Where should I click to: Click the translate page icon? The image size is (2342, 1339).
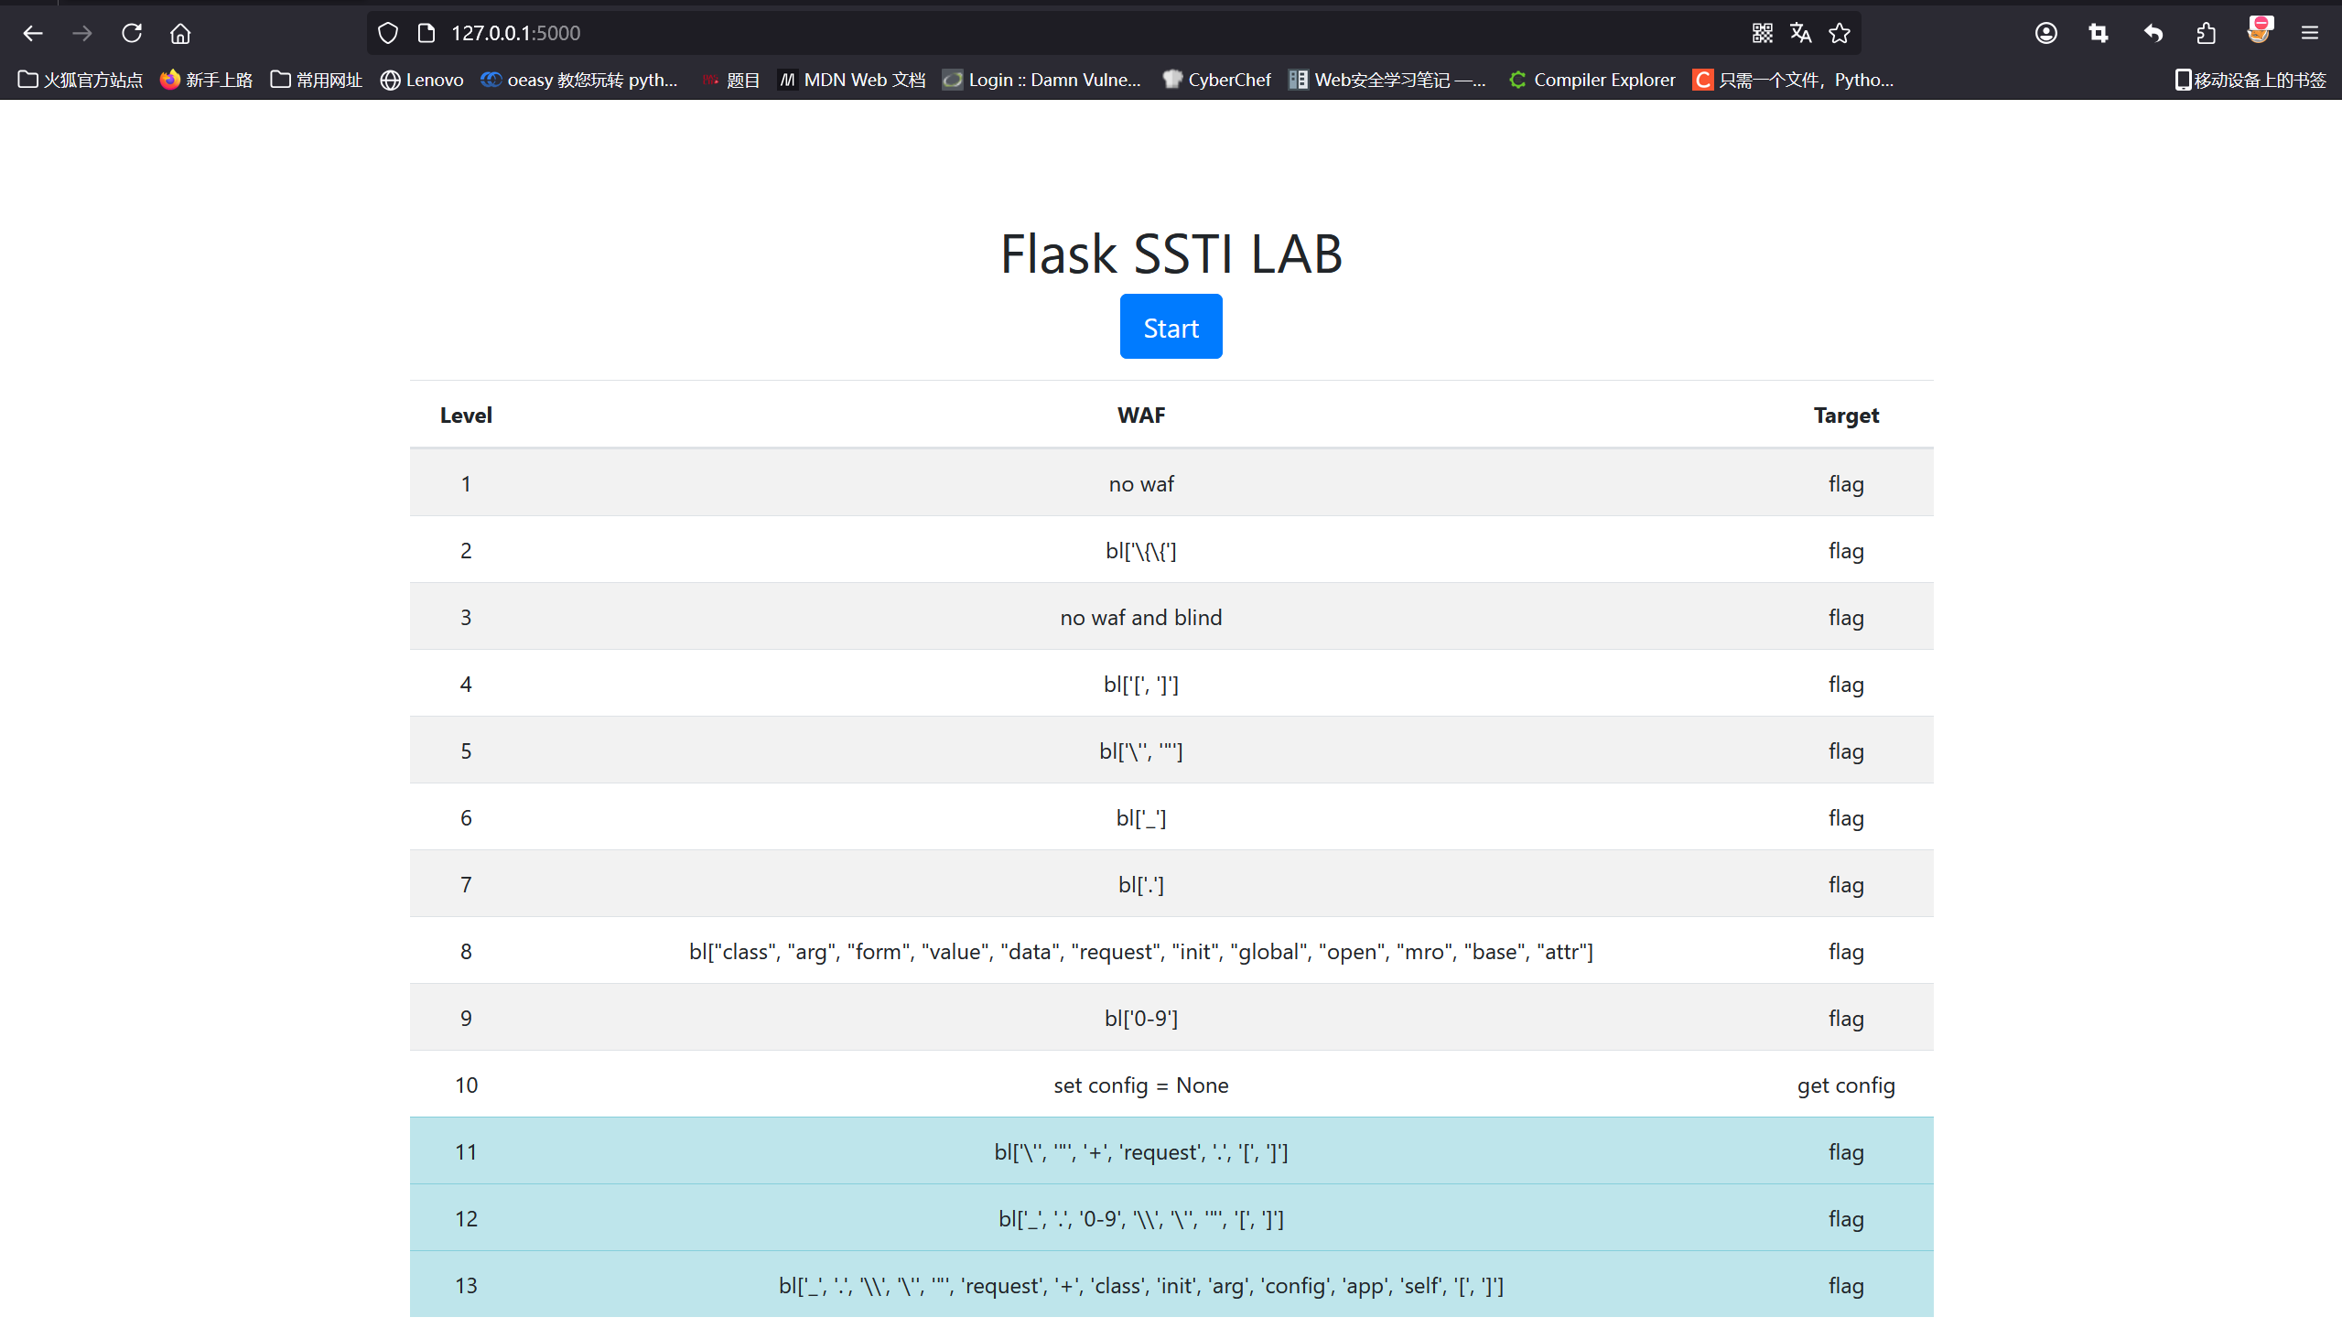point(1800,33)
